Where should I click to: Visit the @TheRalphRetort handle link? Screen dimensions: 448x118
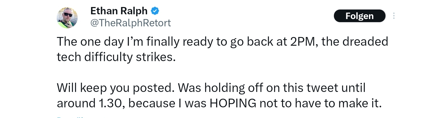tap(131, 23)
